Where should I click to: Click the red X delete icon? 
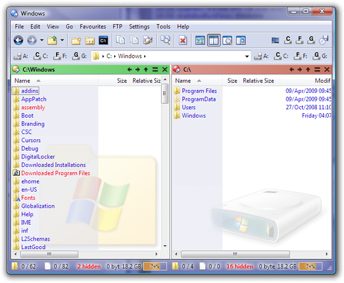pyautogui.click(x=183, y=40)
